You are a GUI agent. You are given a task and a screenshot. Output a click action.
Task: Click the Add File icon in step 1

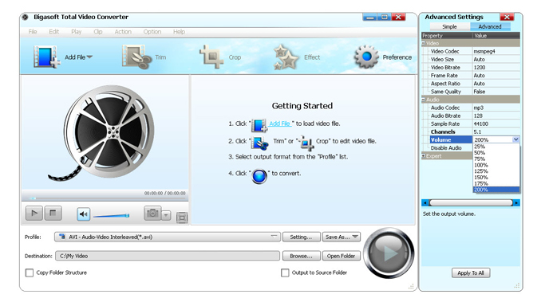click(259, 125)
